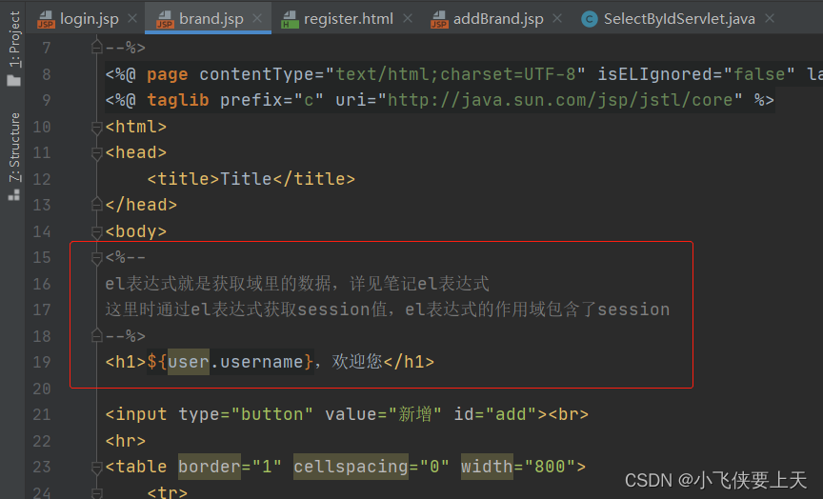The height and width of the screenshot is (499, 823).
Task: Close the brand.jsp tab
Action: click(x=257, y=18)
